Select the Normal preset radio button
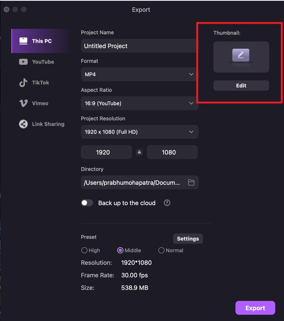 click(x=161, y=251)
